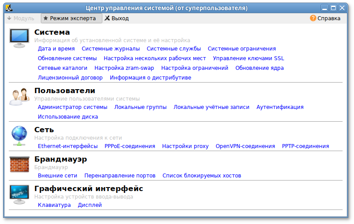Open Клавиатура settings
354x224 pixels.
pos(54,205)
